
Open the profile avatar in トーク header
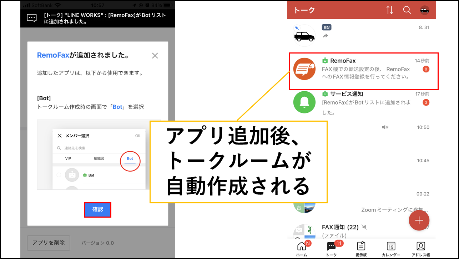[424, 10]
